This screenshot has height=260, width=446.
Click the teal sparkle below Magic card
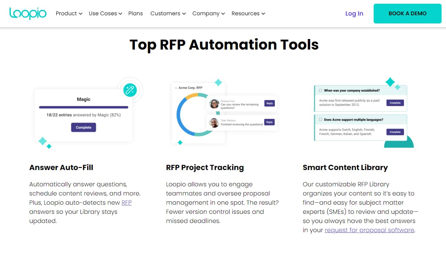[42, 141]
